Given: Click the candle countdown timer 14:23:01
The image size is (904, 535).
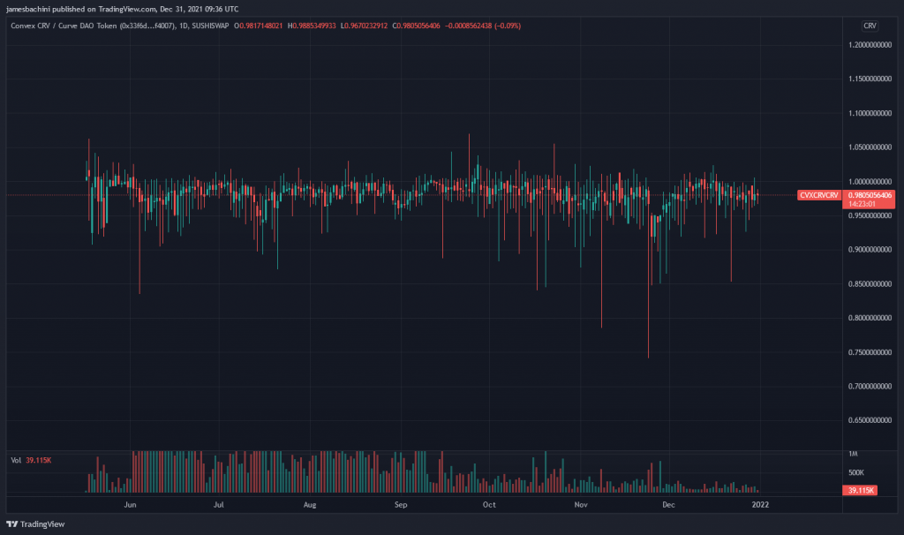Looking at the screenshot, I should [862, 204].
